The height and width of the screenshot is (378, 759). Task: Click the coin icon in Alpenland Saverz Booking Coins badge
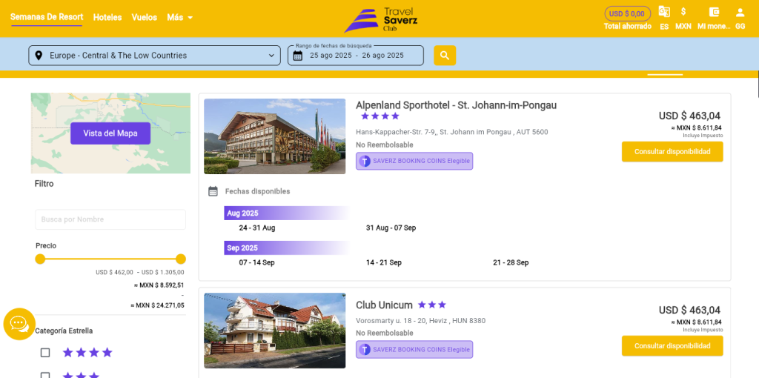(365, 161)
